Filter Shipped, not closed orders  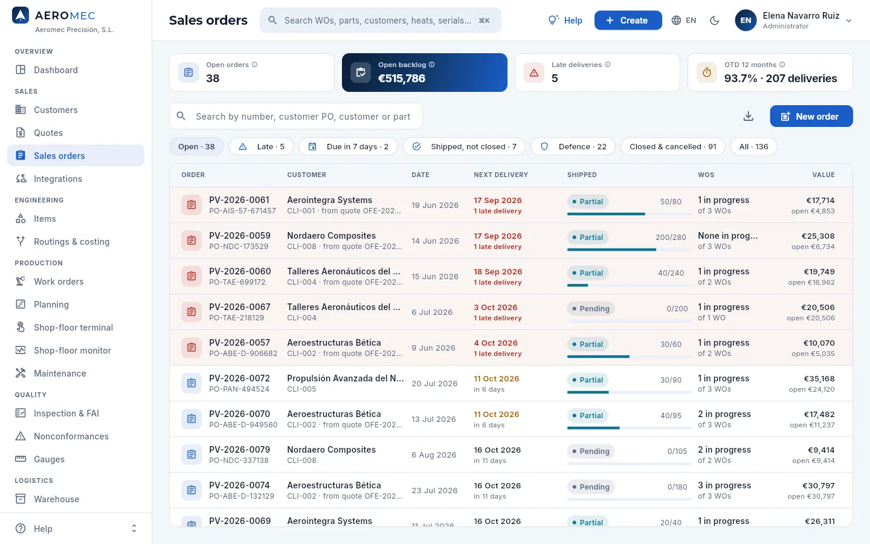(465, 146)
